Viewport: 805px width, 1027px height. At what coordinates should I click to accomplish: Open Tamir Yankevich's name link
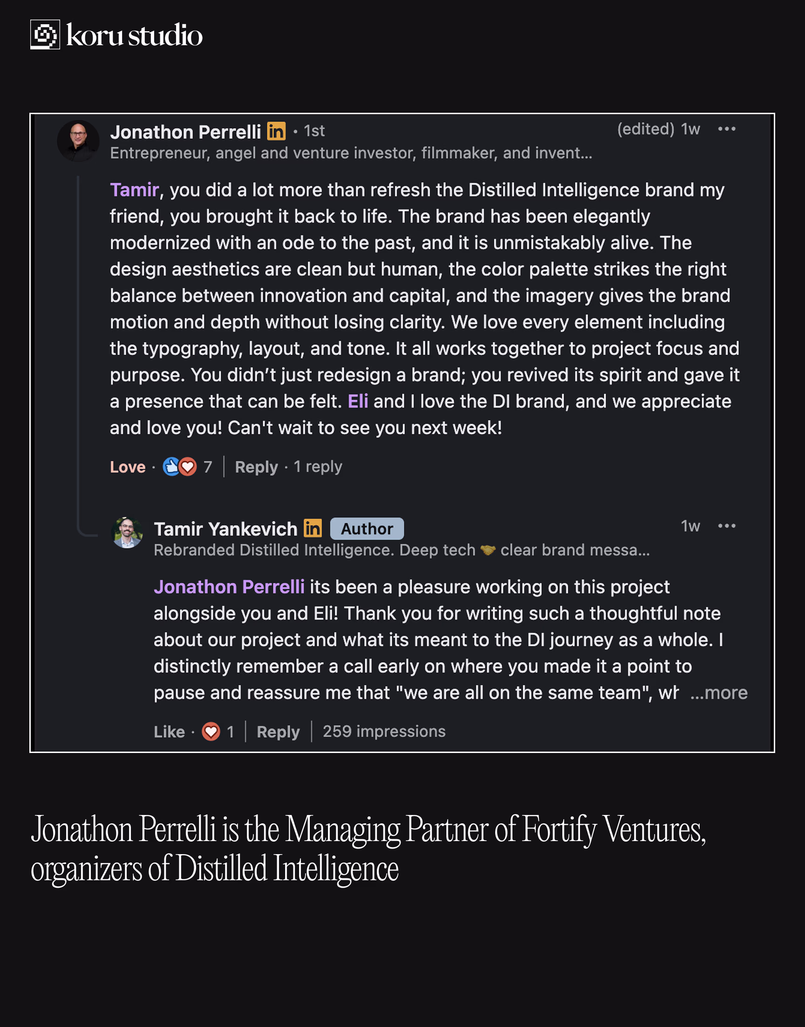(225, 529)
